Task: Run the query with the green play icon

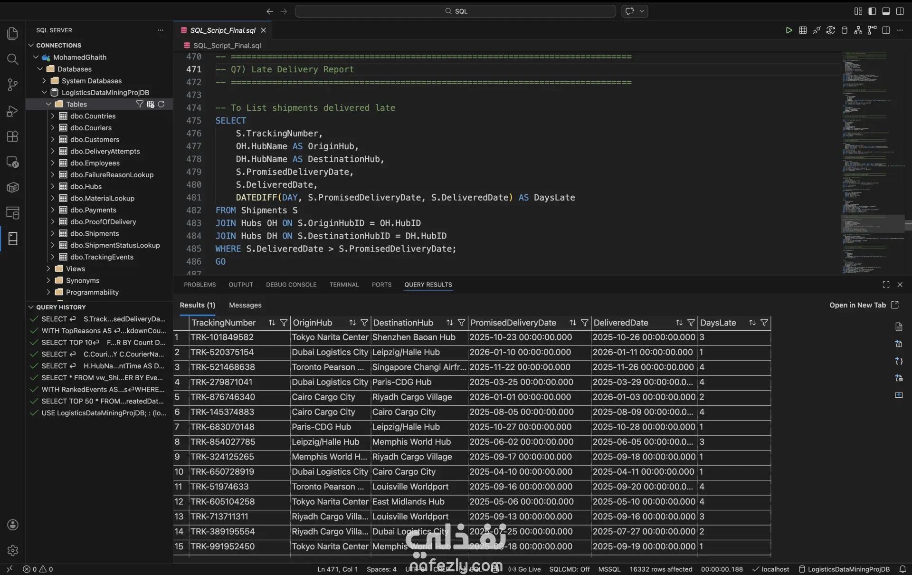Action: pyautogui.click(x=789, y=30)
